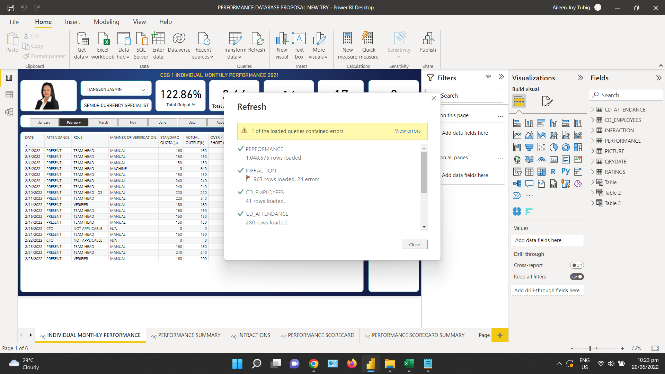This screenshot has width=665, height=374.
Task: Pick the R script visual icon
Action: click(553, 171)
